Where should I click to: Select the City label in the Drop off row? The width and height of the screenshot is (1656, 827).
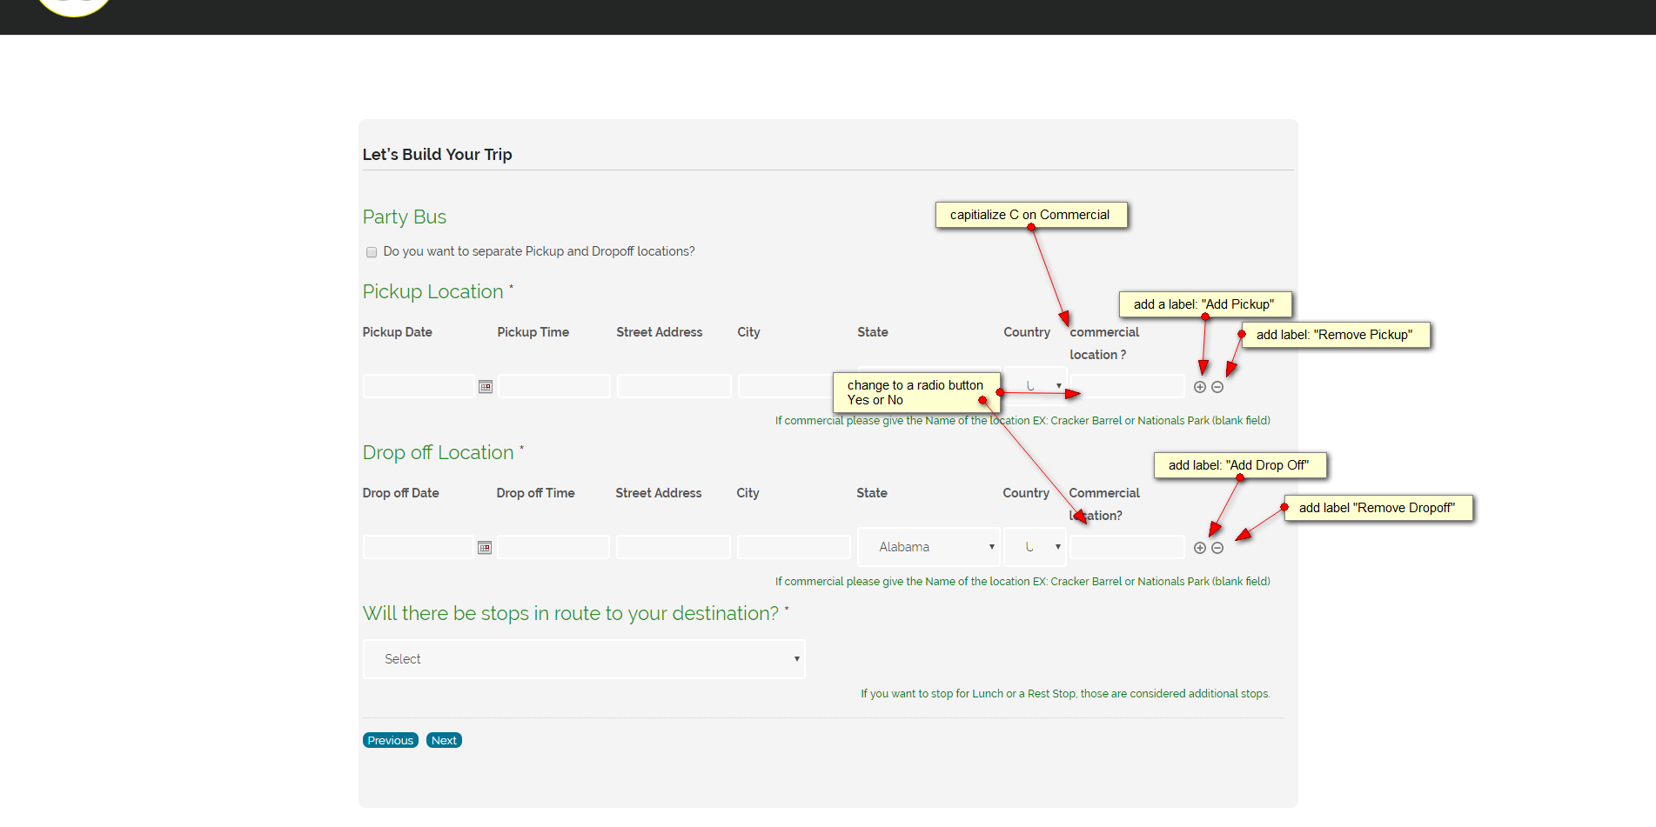click(x=748, y=493)
